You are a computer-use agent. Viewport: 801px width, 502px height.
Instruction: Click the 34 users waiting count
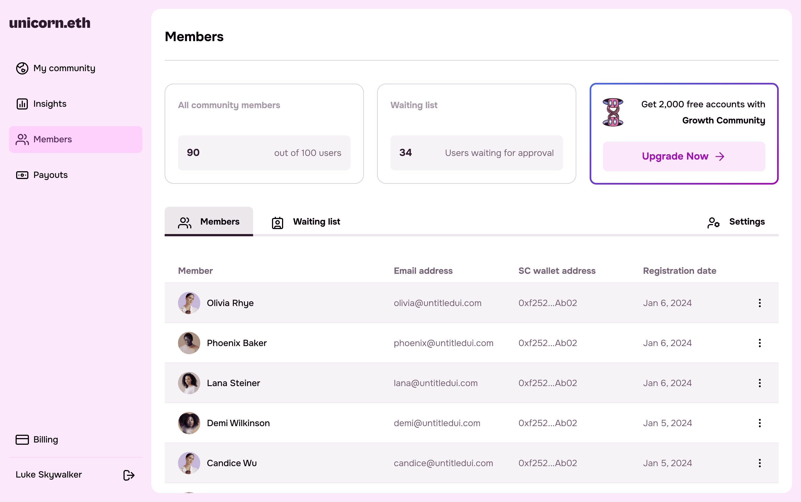coord(405,153)
